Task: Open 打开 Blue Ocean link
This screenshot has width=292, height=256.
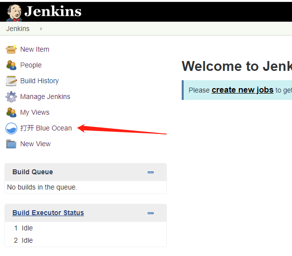Action: point(46,128)
